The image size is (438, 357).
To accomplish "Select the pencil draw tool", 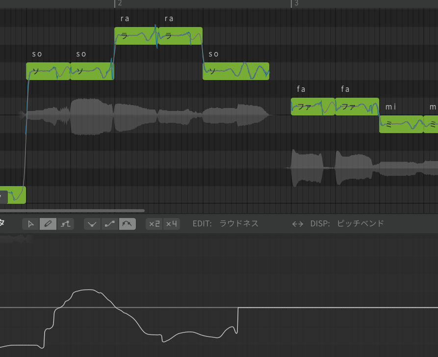I will [48, 224].
